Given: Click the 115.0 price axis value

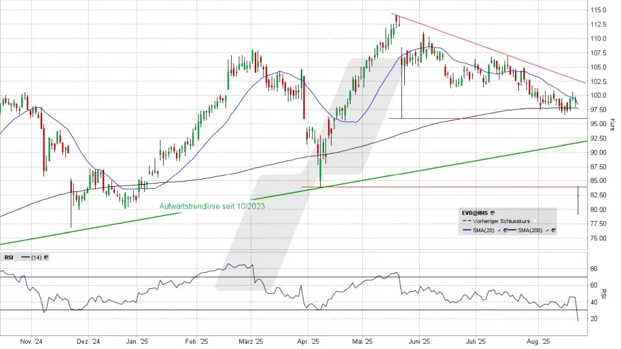Looking at the screenshot, I should point(598,10).
